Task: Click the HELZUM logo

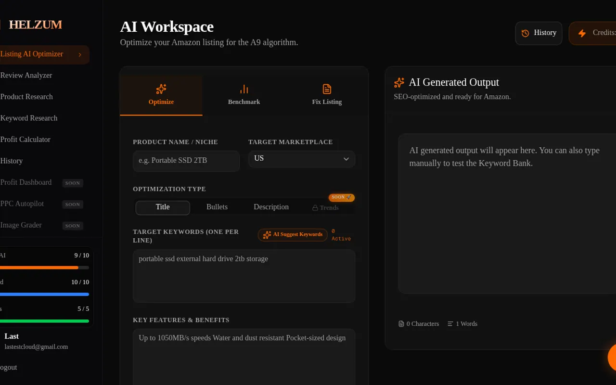Action: coord(35,25)
